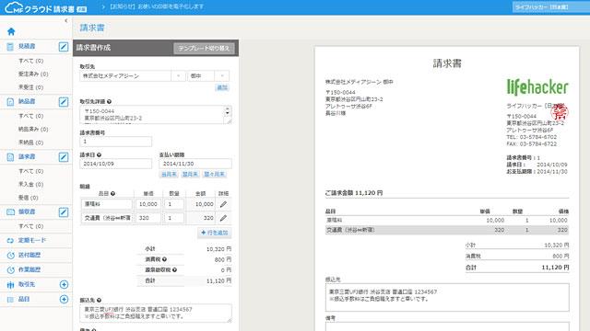
Task: Add a new 品目 with plus icon
Action: [x=64, y=299]
